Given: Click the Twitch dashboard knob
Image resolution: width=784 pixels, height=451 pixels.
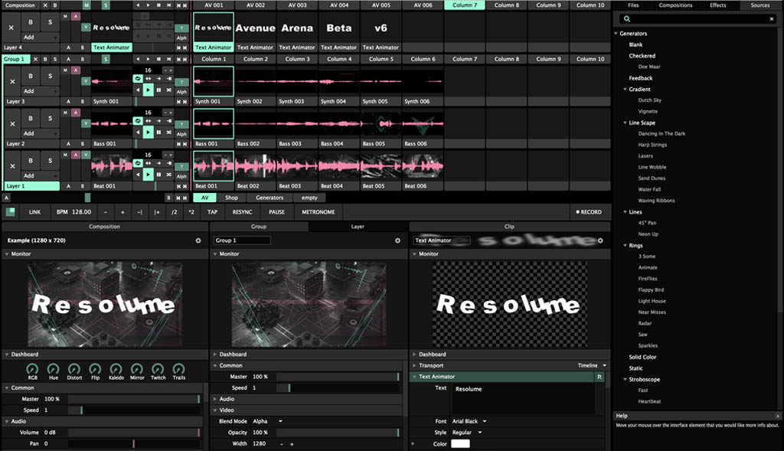Looking at the screenshot, I should pos(158,369).
